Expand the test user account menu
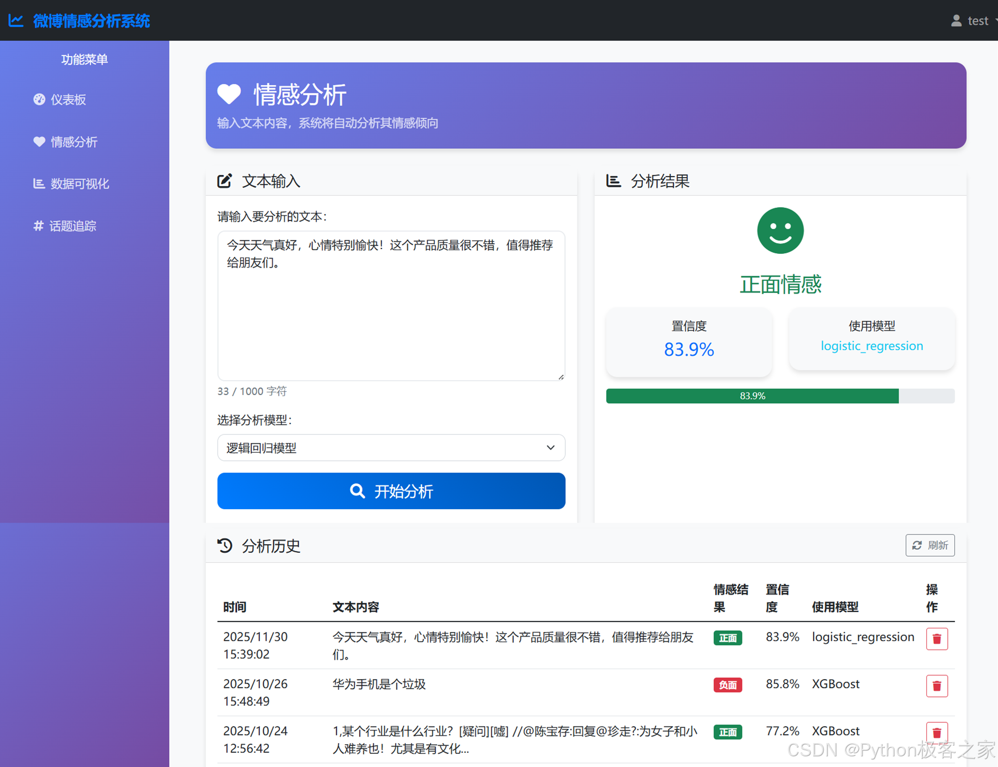Screen dimensions: 998x767 click(977, 21)
